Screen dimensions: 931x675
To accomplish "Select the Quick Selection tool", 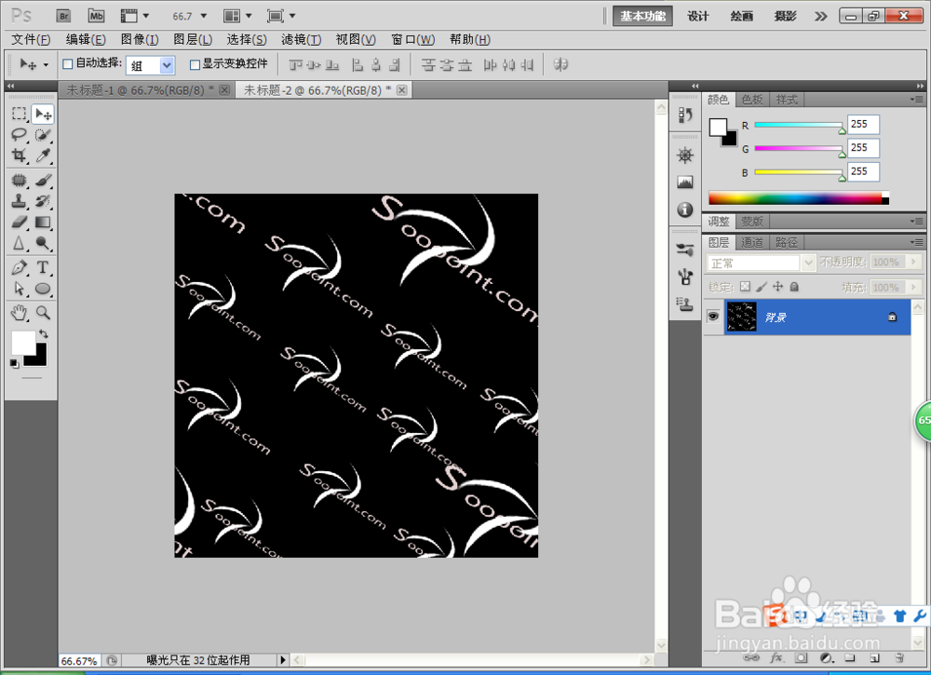I will pyautogui.click(x=43, y=135).
